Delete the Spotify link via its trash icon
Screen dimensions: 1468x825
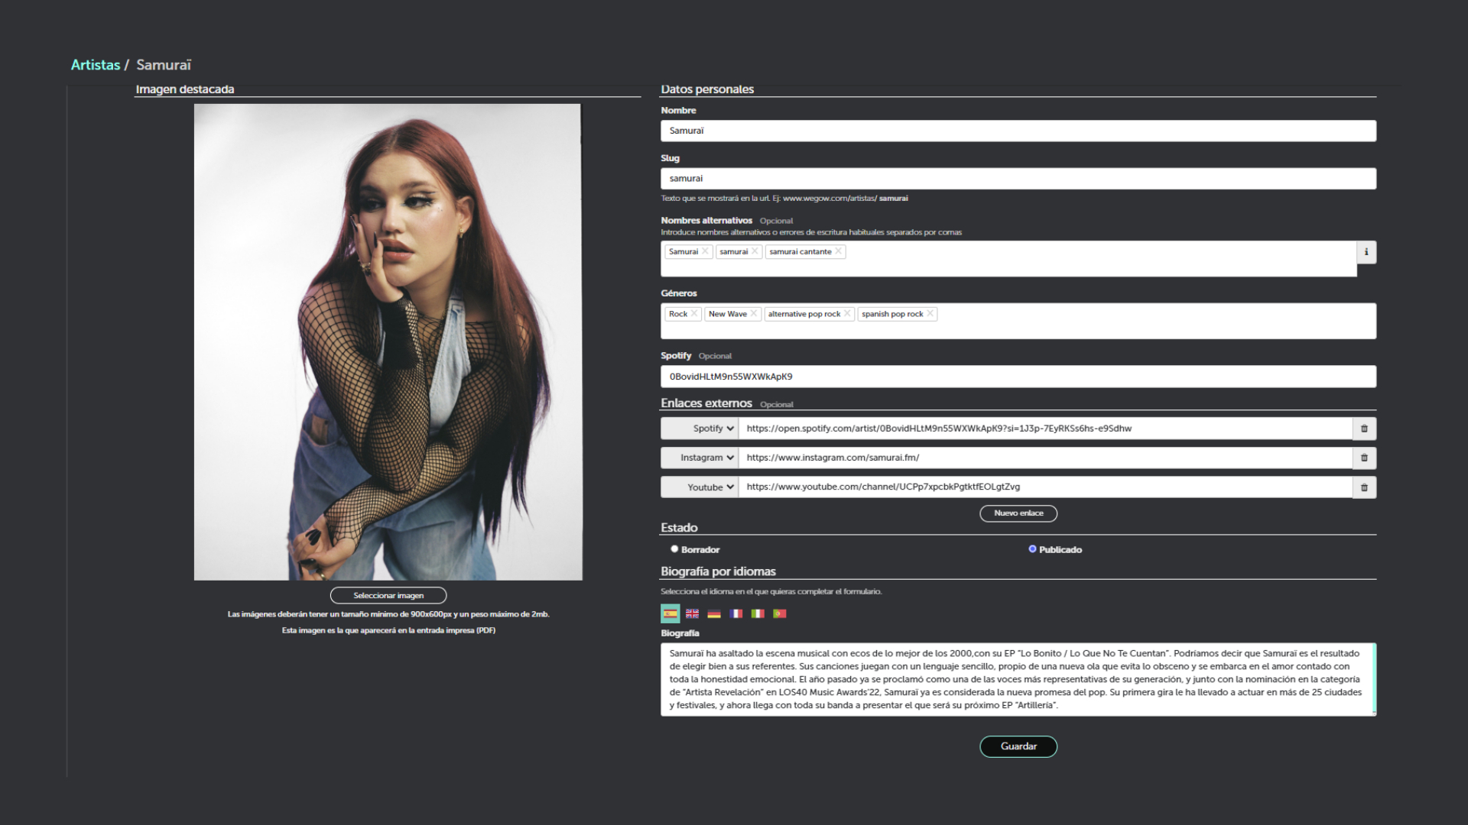(1364, 429)
